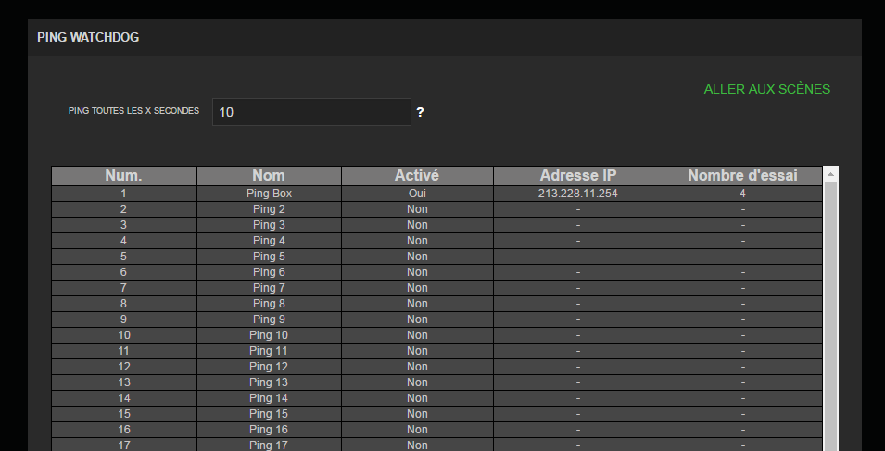Click the ping interval seconds input field

[311, 112]
